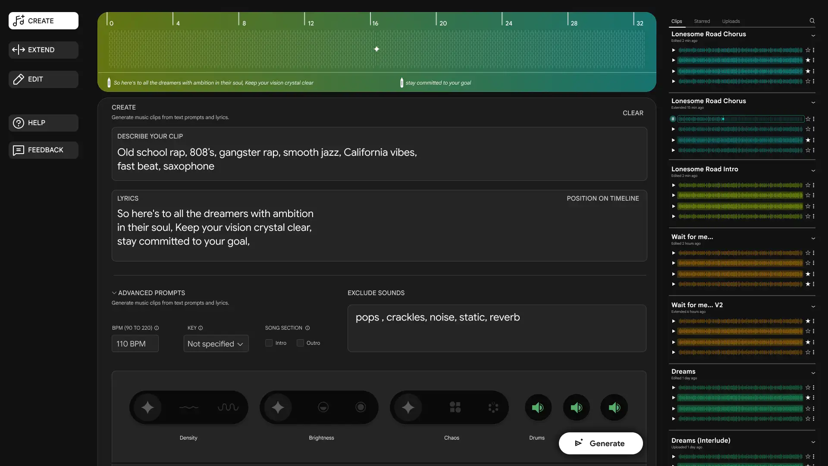Mute the Drums speaker icon

[538, 407]
